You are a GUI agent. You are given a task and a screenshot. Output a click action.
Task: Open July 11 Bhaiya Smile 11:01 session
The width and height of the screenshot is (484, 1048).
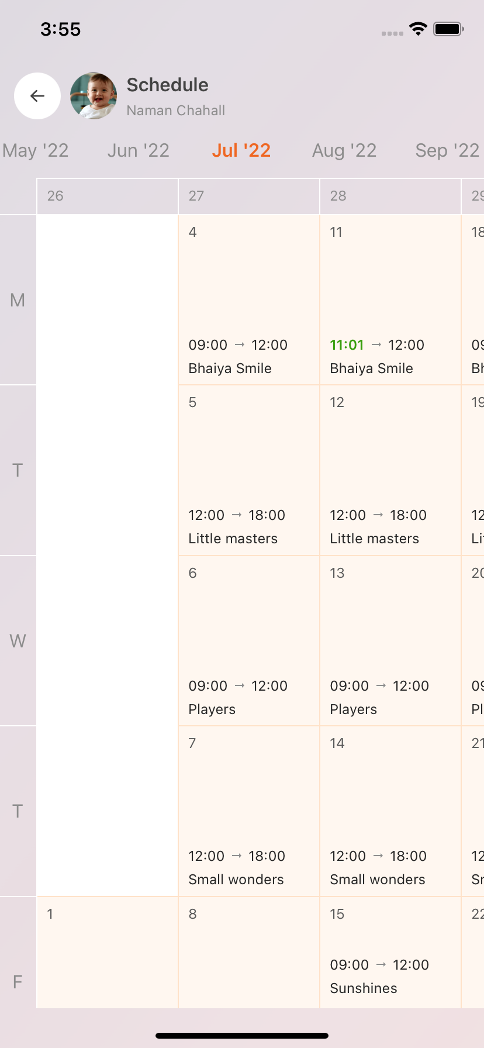390,300
